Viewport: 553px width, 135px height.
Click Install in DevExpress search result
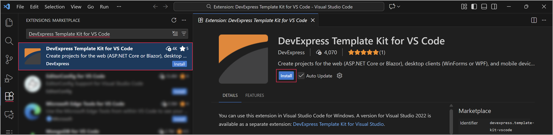pyautogui.click(x=179, y=64)
